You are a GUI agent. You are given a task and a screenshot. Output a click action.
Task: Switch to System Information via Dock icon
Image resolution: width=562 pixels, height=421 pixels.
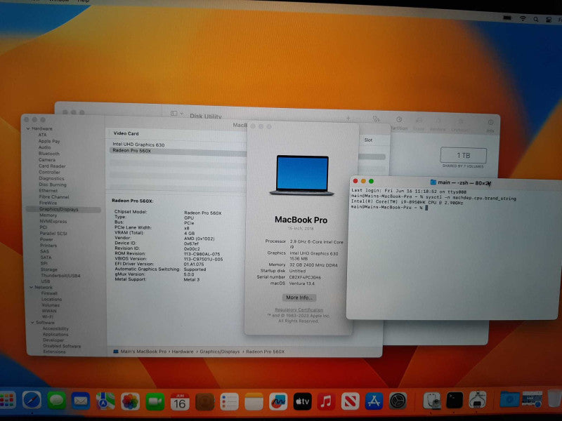[x=478, y=399]
